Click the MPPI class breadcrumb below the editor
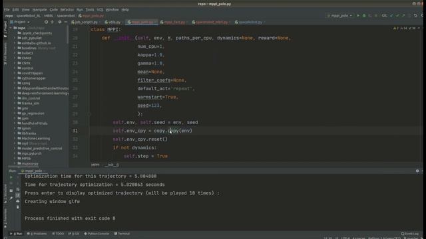This screenshot has width=426, height=239. click(95, 165)
